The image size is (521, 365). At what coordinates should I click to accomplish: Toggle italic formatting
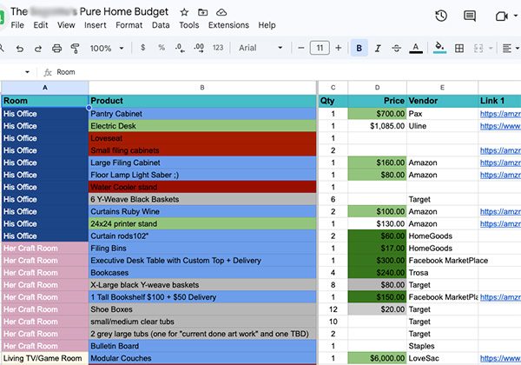[378, 49]
